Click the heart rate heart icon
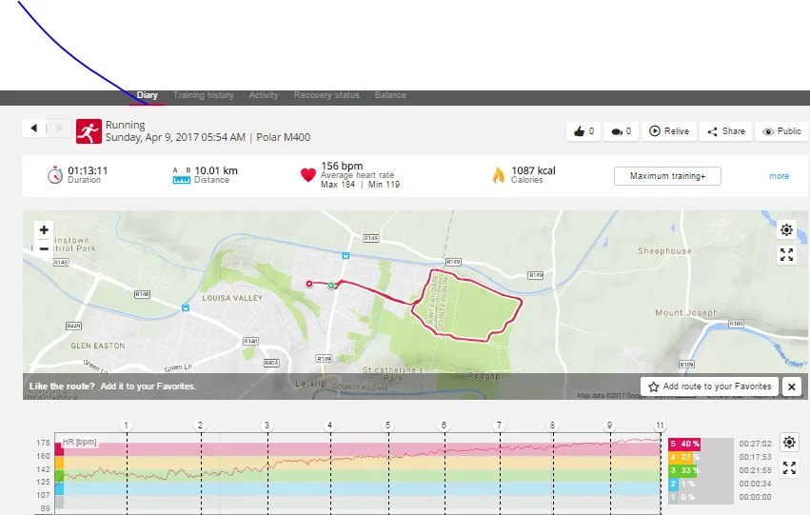This screenshot has height=515, width=810. pyautogui.click(x=308, y=175)
